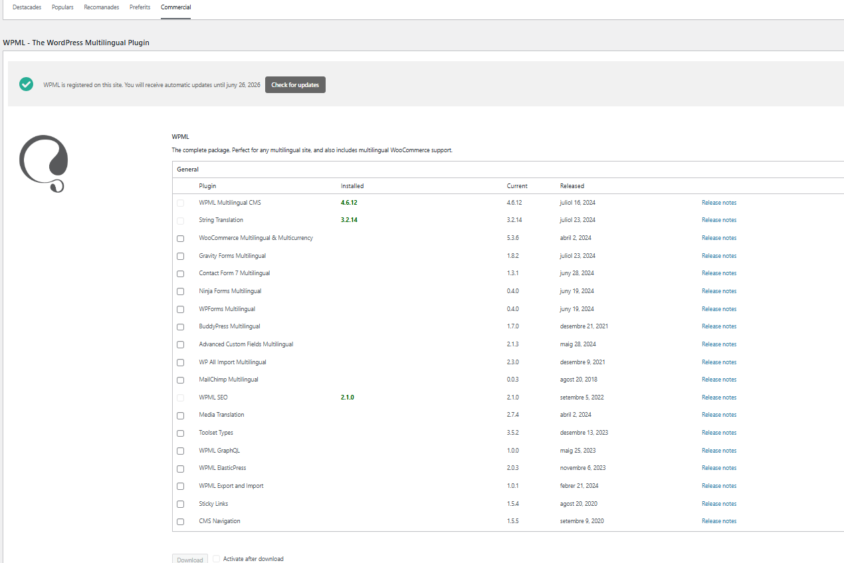
Task: Open Release notes for String Translation
Action: 719,220
